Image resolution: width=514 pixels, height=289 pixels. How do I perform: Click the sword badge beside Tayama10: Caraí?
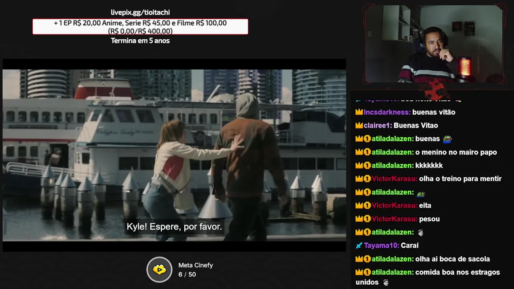pos(359,245)
